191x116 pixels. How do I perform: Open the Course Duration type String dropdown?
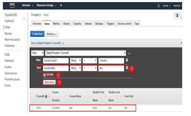pyautogui.click(x=75, y=61)
